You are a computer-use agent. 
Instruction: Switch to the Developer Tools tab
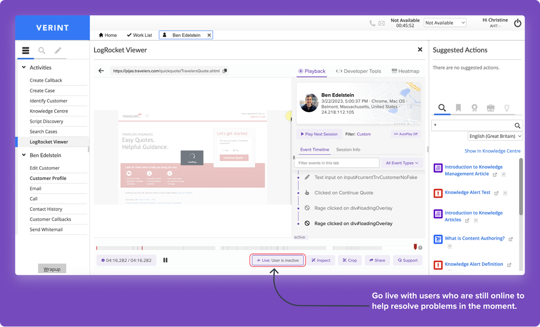point(358,71)
